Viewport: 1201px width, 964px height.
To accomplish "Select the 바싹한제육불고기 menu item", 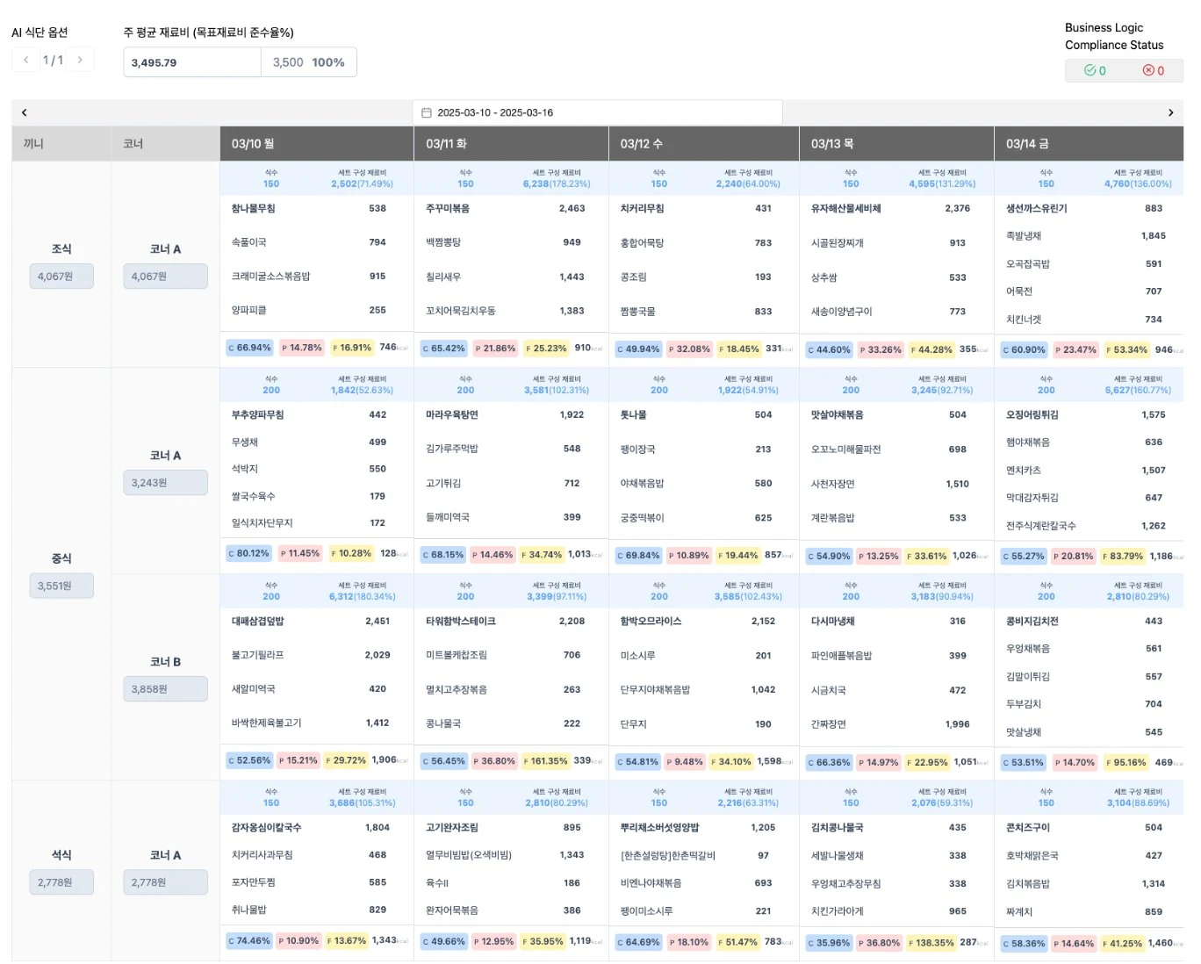I will pyautogui.click(x=266, y=723).
